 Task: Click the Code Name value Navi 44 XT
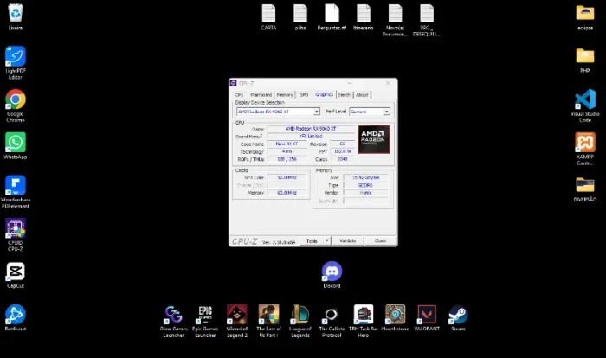point(287,144)
